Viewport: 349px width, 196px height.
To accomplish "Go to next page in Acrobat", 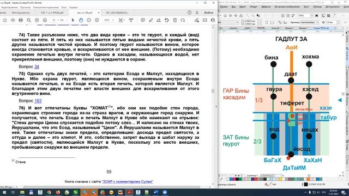I will pos(45,20).
